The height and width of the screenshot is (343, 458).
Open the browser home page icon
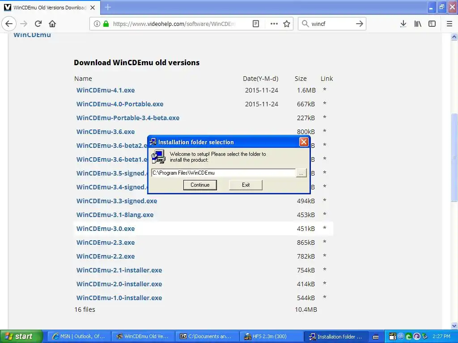point(52,24)
